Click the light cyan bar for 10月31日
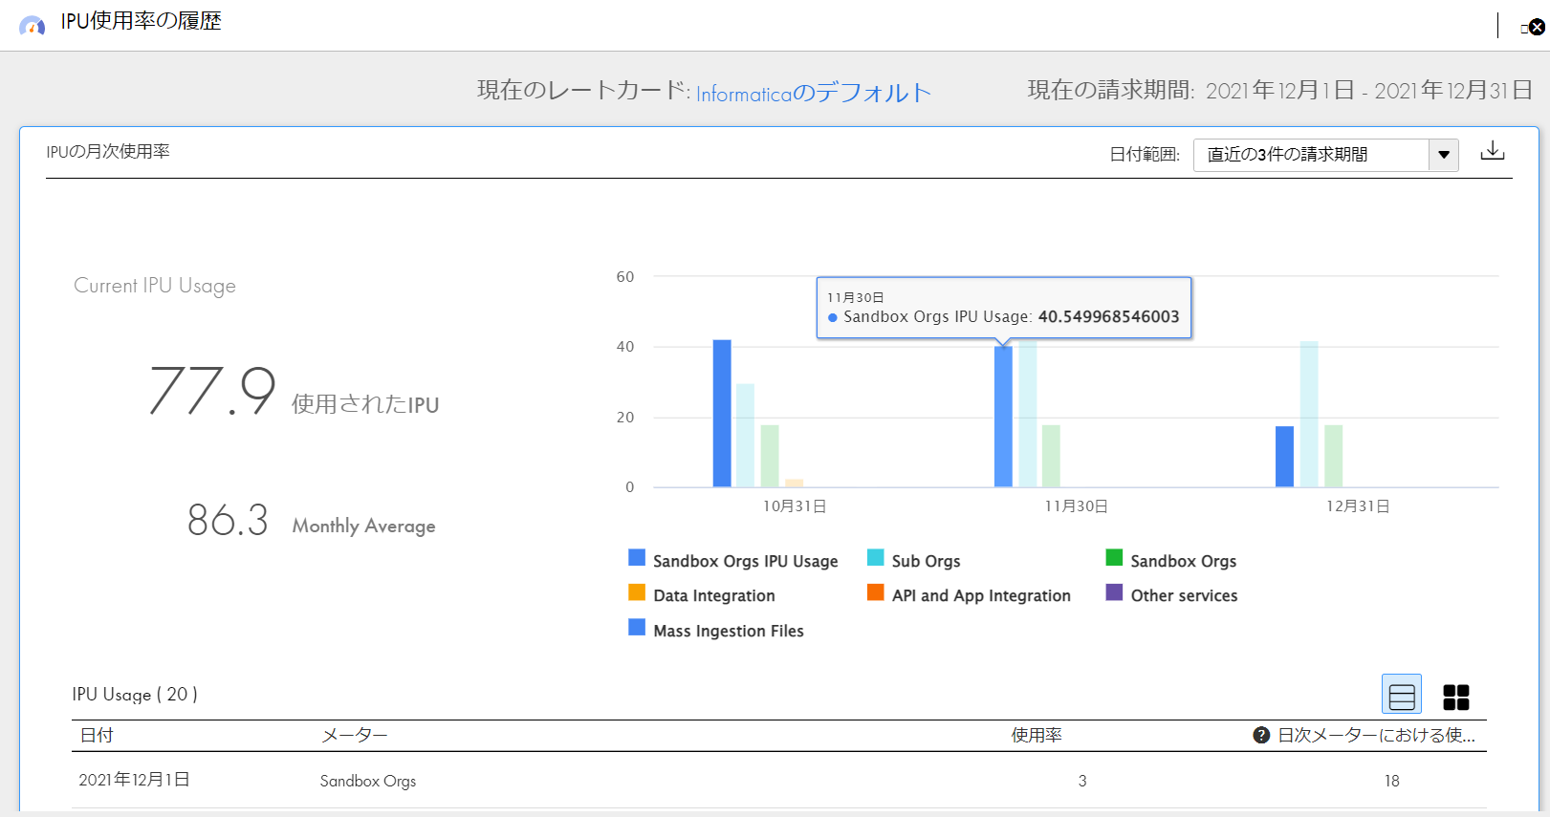This screenshot has width=1550, height=817. point(746,436)
